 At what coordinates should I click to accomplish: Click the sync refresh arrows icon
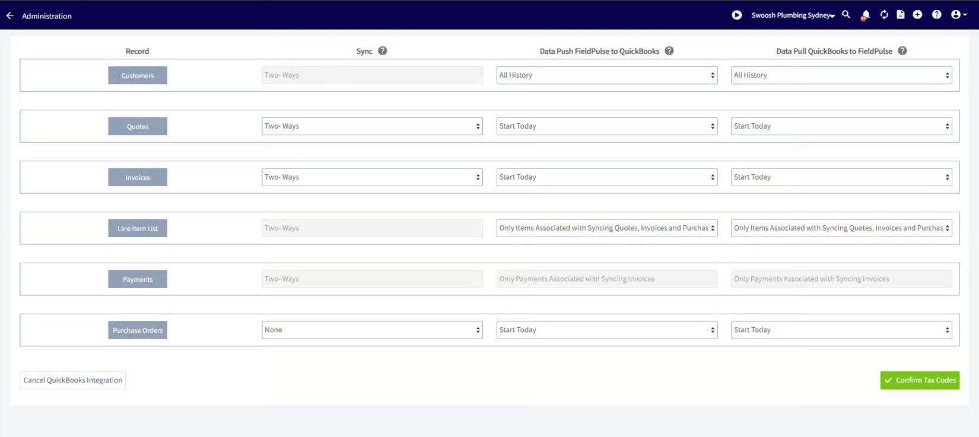click(x=884, y=15)
